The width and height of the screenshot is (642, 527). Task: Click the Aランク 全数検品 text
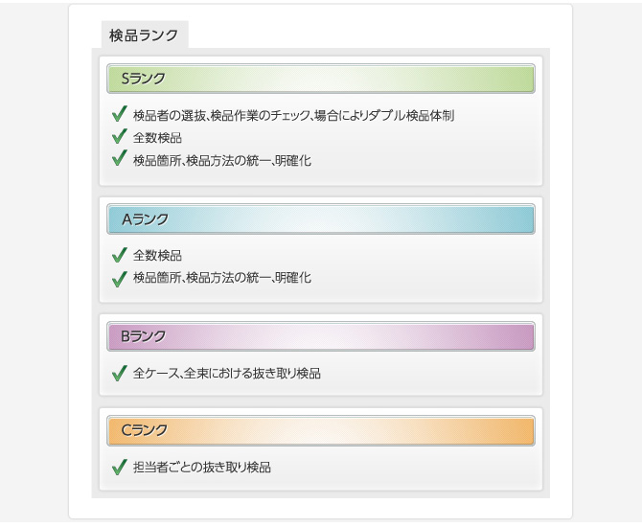click(x=157, y=256)
